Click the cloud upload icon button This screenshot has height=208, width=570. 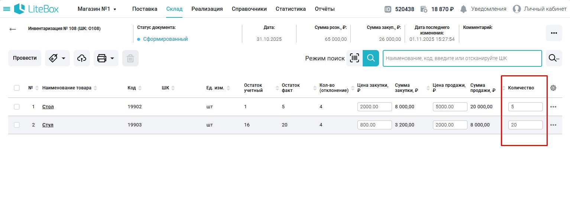tap(82, 58)
